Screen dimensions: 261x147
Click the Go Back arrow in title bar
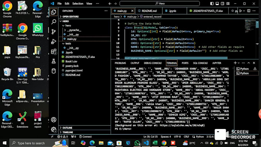coord(110,3)
